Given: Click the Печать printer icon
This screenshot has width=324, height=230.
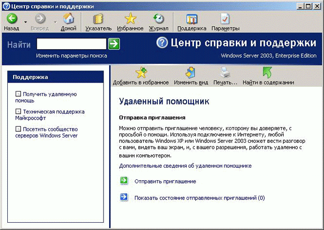Looking at the screenshot, I should click(x=225, y=73).
